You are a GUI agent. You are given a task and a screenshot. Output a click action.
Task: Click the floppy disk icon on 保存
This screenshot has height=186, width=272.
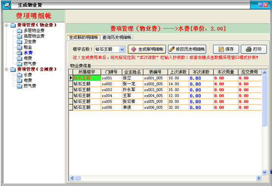tap(221, 49)
